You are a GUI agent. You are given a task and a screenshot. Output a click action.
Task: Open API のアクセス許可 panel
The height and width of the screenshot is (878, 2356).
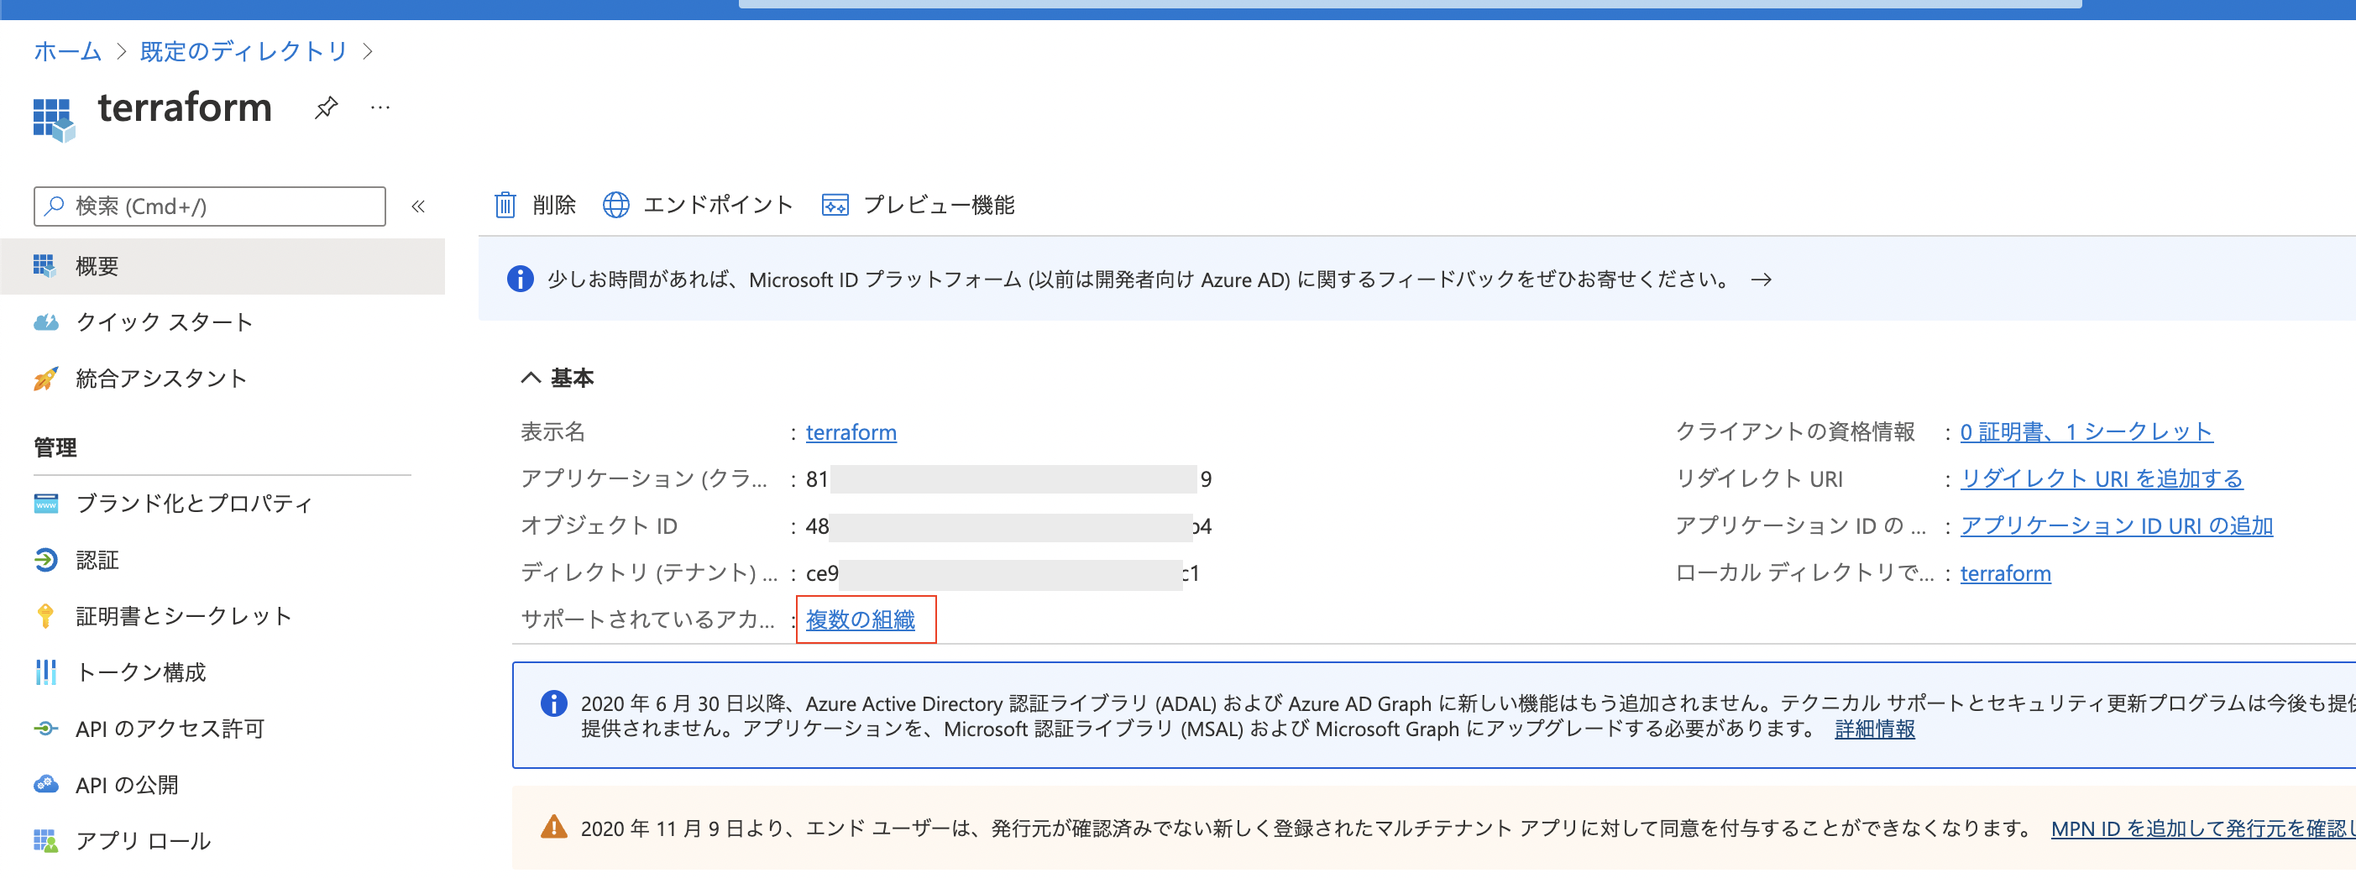click(170, 729)
